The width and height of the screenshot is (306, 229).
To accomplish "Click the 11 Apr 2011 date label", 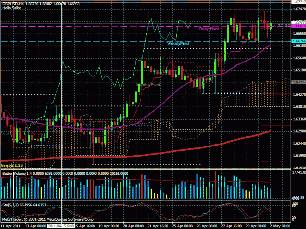I will click(x=11, y=226).
